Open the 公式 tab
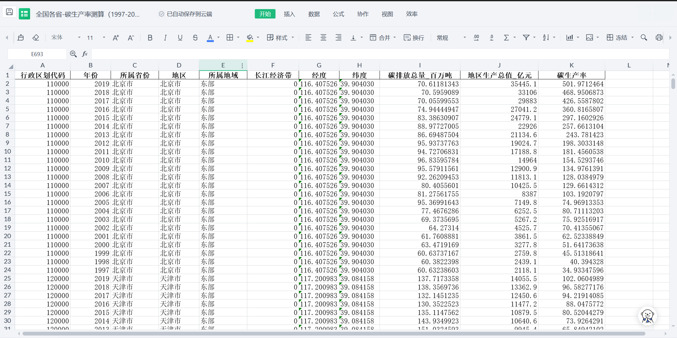 [x=338, y=14]
